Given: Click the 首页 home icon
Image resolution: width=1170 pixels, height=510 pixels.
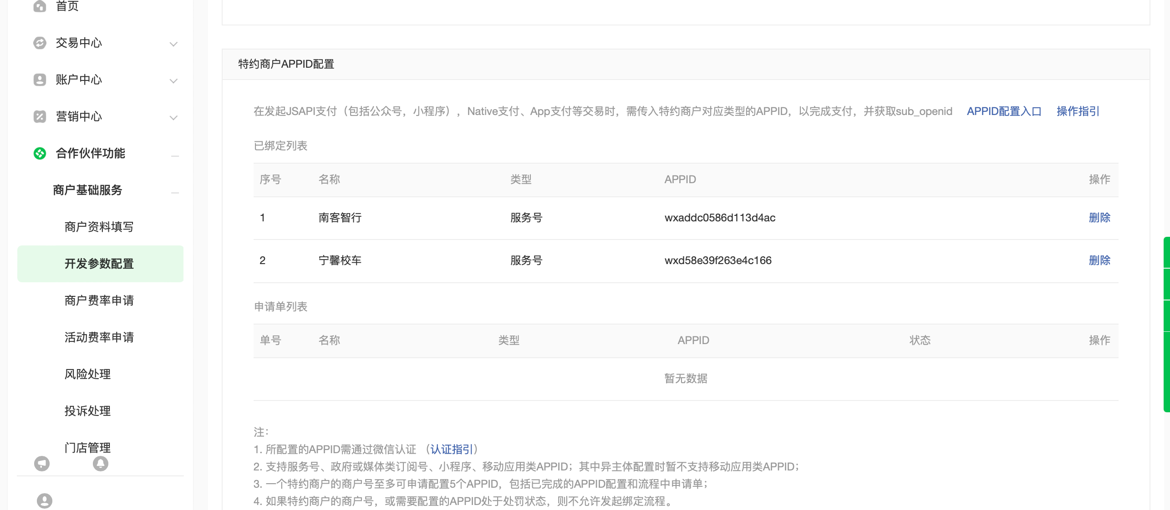Looking at the screenshot, I should (40, 6).
